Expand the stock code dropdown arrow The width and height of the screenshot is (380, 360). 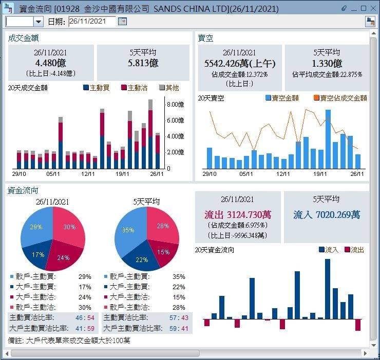click(x=39, y=21)
